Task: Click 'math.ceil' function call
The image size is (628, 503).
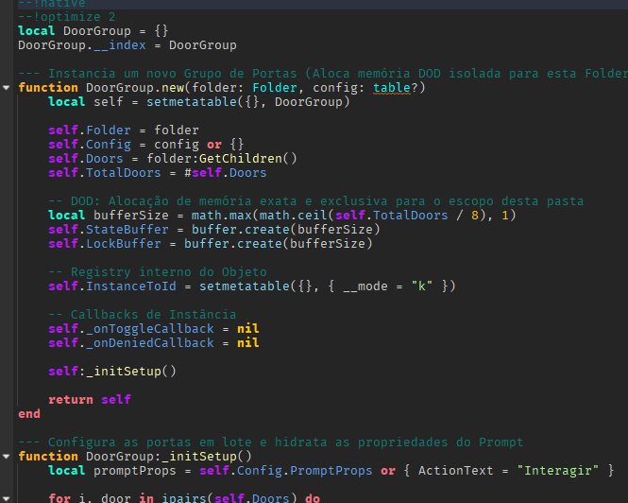Action: (x=293, y=216)
